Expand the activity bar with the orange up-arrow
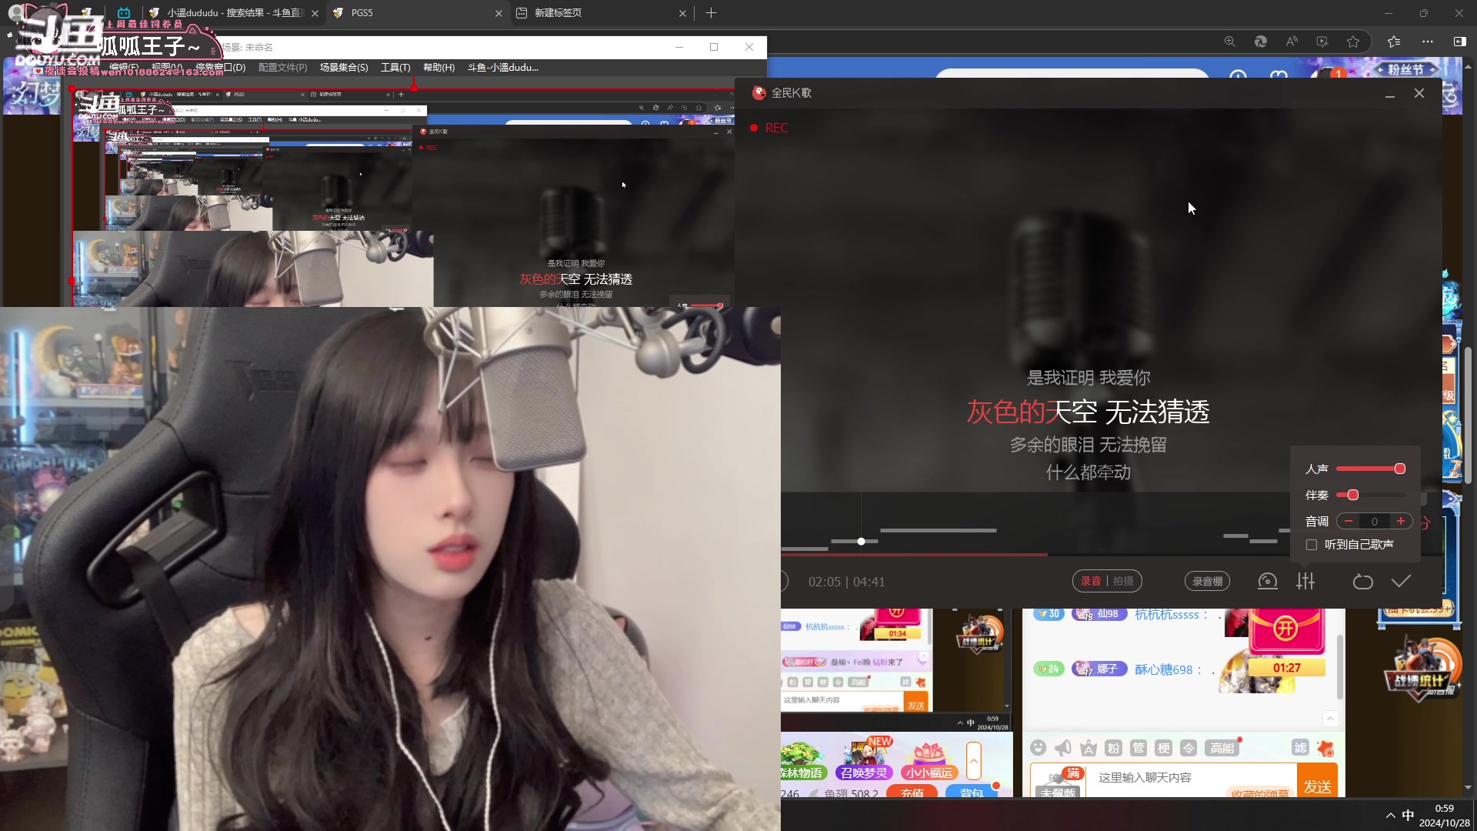Screen dimensions: 1477x831 pyautogui.click(x=974, y=761)
